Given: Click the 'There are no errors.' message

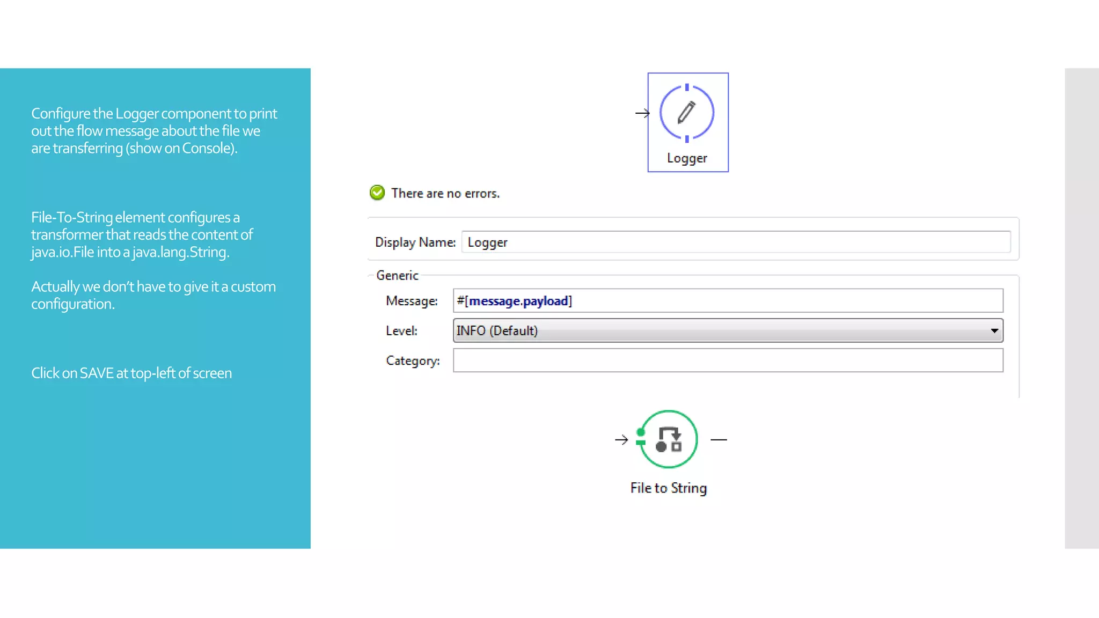Looking at the screenshot, I should 445,194.
